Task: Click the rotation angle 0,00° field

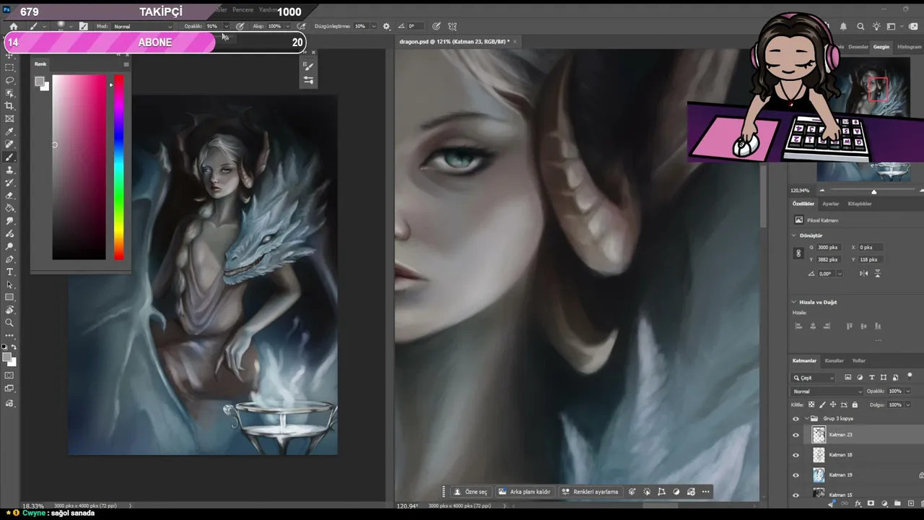Action: point(827,274)
